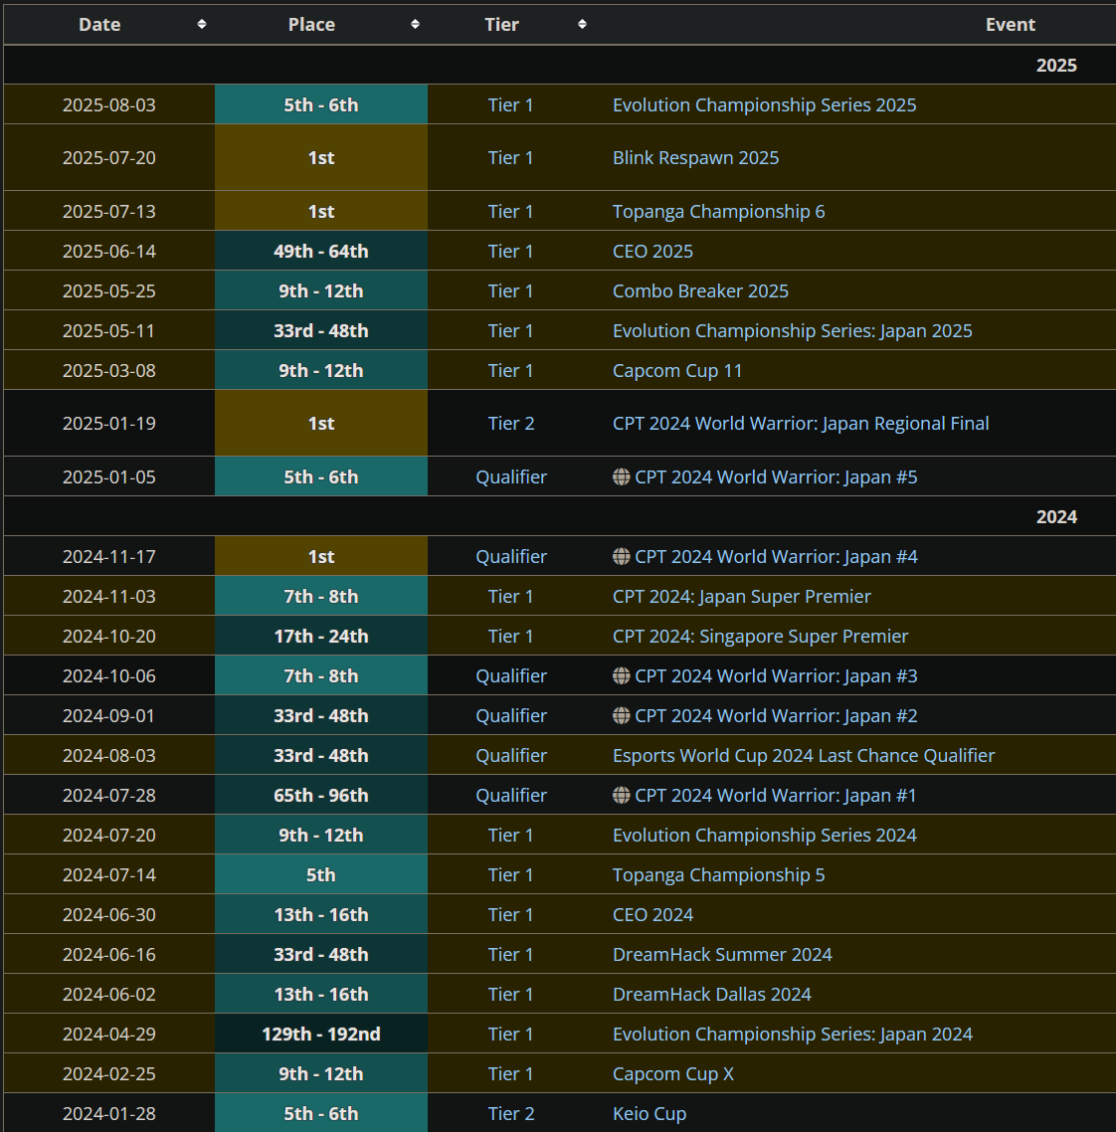The image size is (1116, 1132).
Task: Click globe icon beside CPT Japan #1
Action: [x=621, y=794]
